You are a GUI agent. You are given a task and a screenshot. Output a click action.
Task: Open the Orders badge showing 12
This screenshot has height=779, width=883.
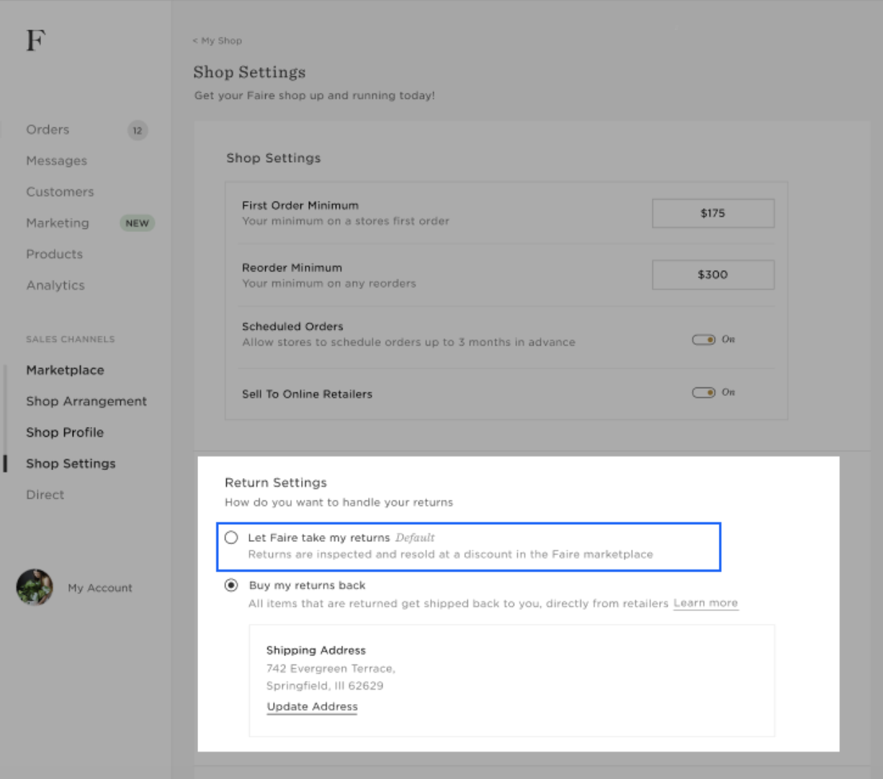click(138, 130)
